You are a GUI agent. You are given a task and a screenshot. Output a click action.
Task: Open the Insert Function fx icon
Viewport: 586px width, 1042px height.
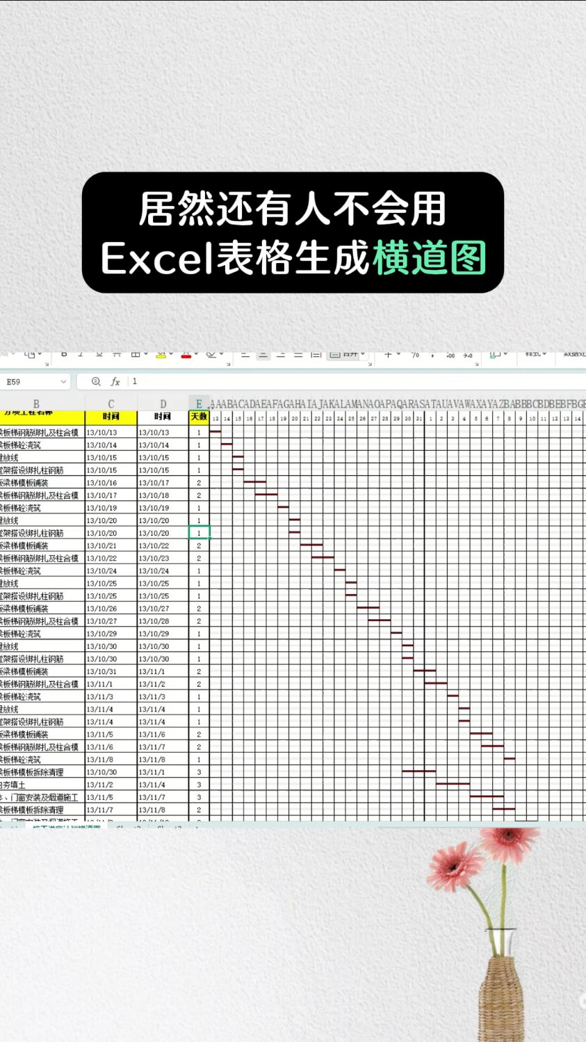click(x=115, y=381)
